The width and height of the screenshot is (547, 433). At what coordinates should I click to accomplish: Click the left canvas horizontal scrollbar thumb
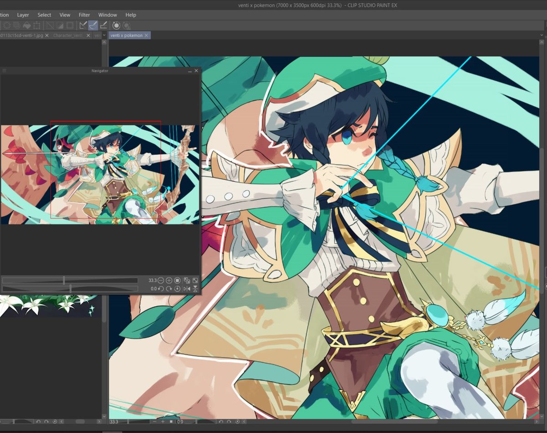click(x=80, y=422)
